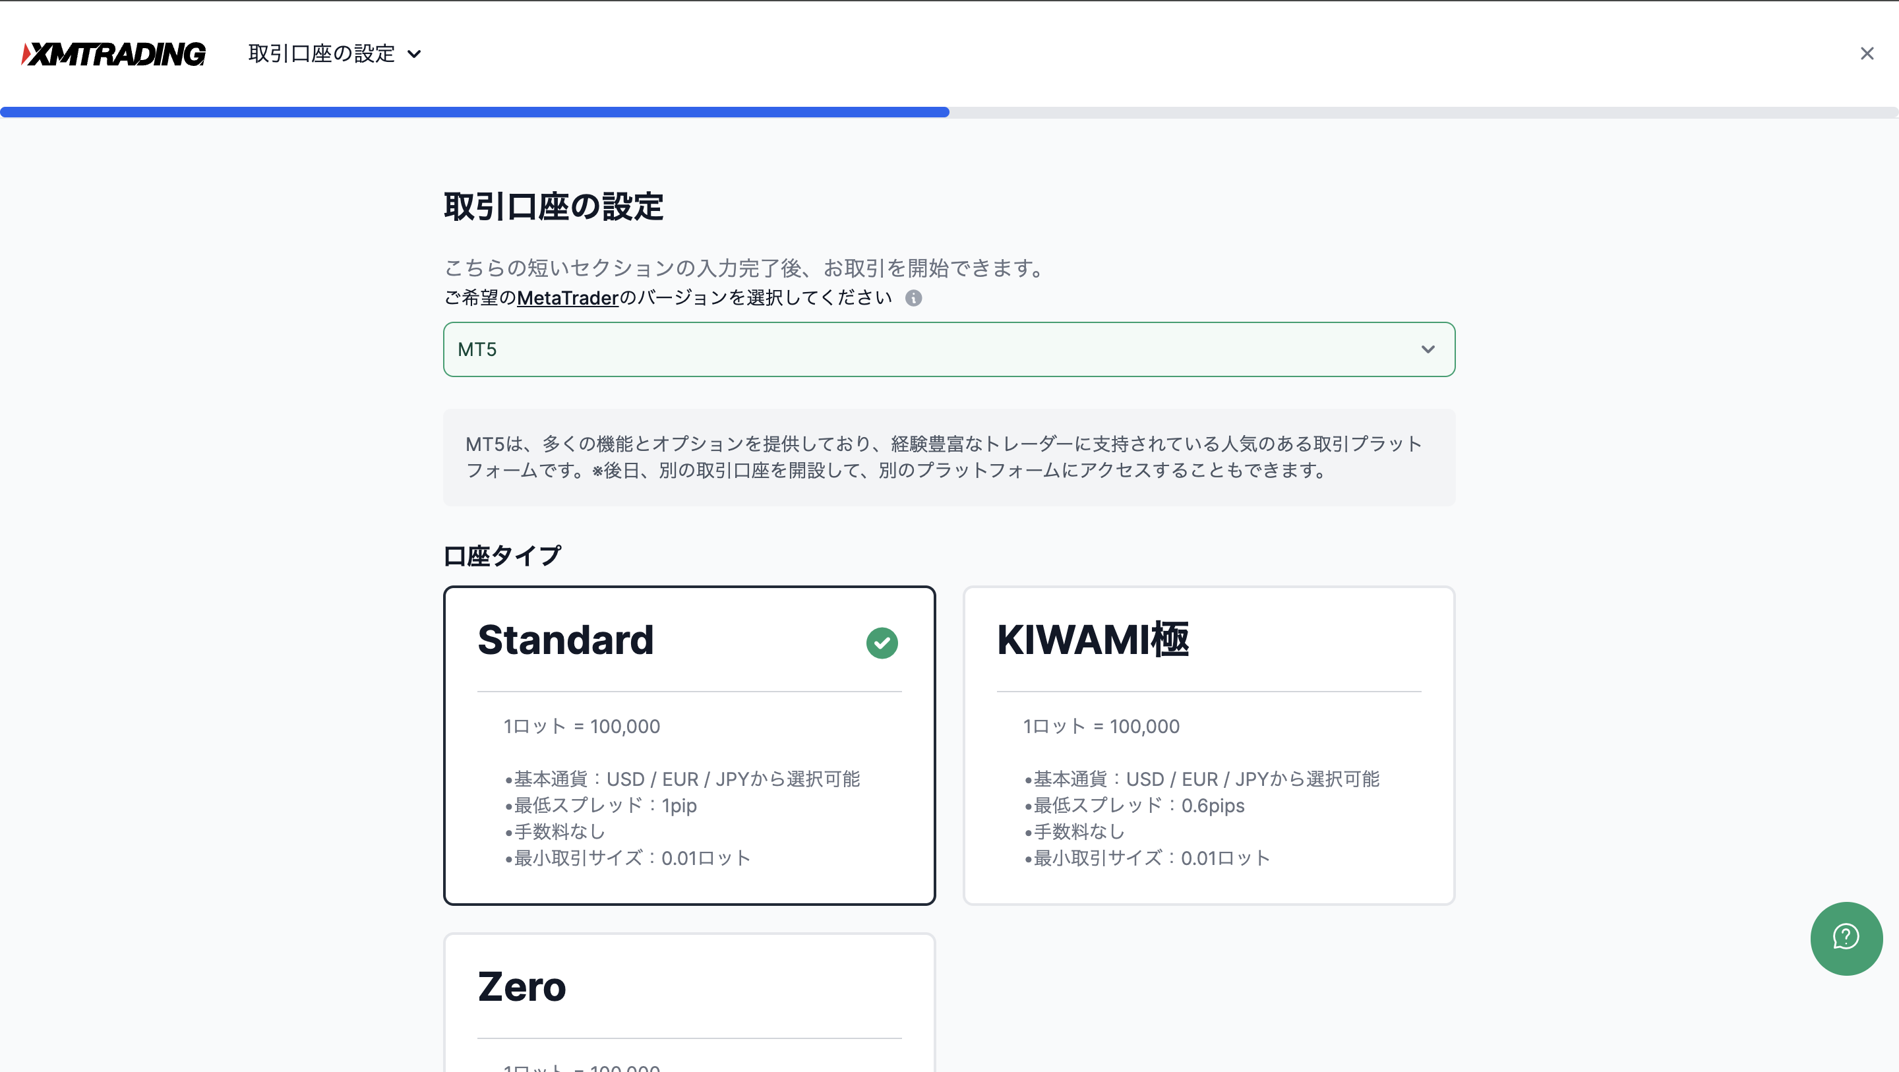
Task: Click the 口座タイプ section label
Action: (x=502, y=556)
